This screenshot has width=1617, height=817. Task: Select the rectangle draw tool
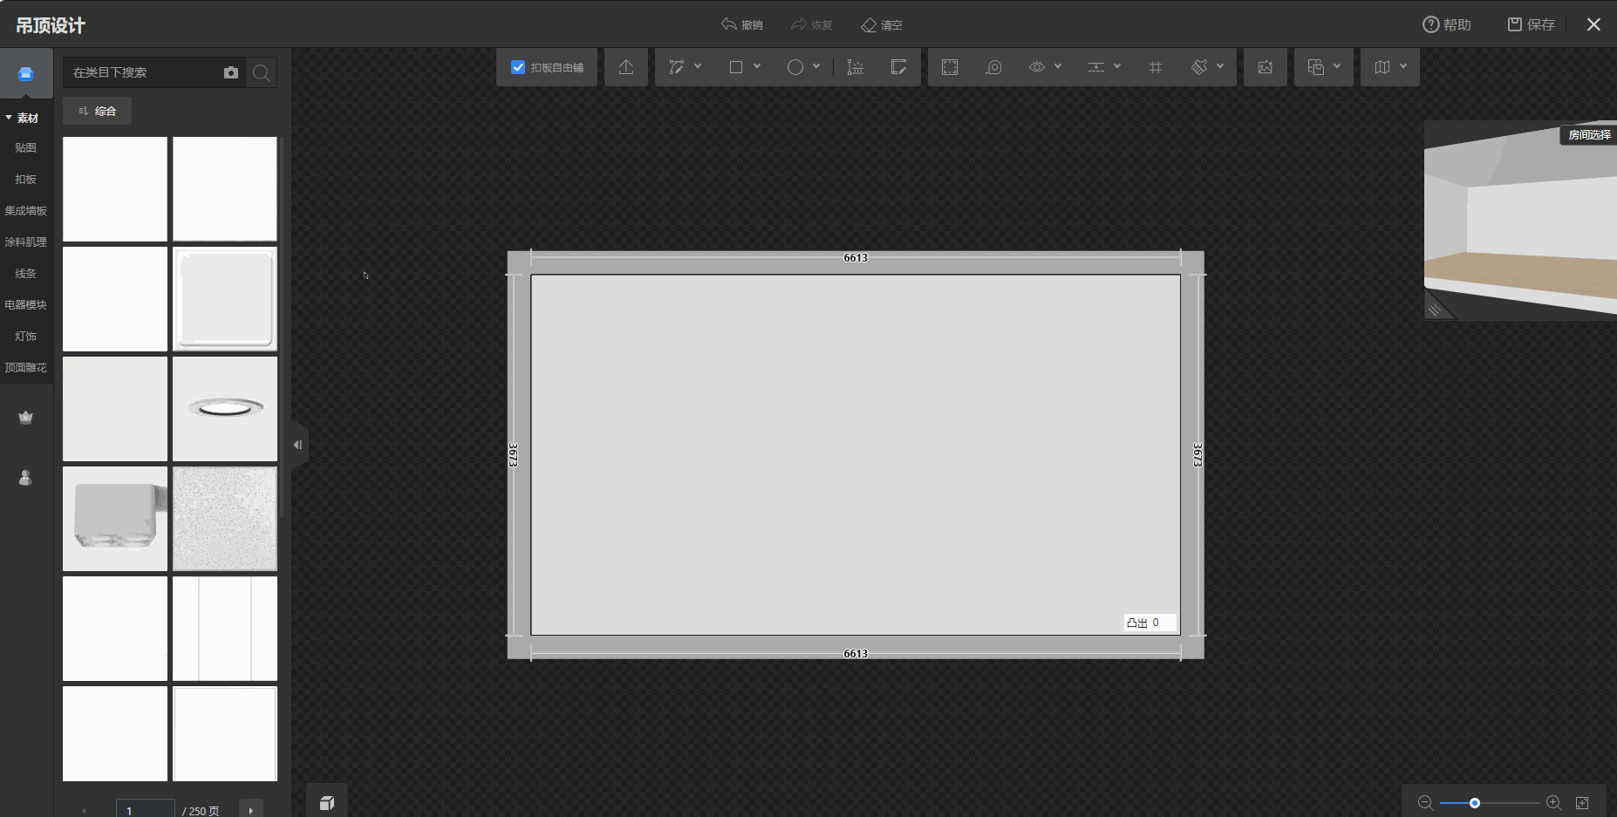coord(736,67)
